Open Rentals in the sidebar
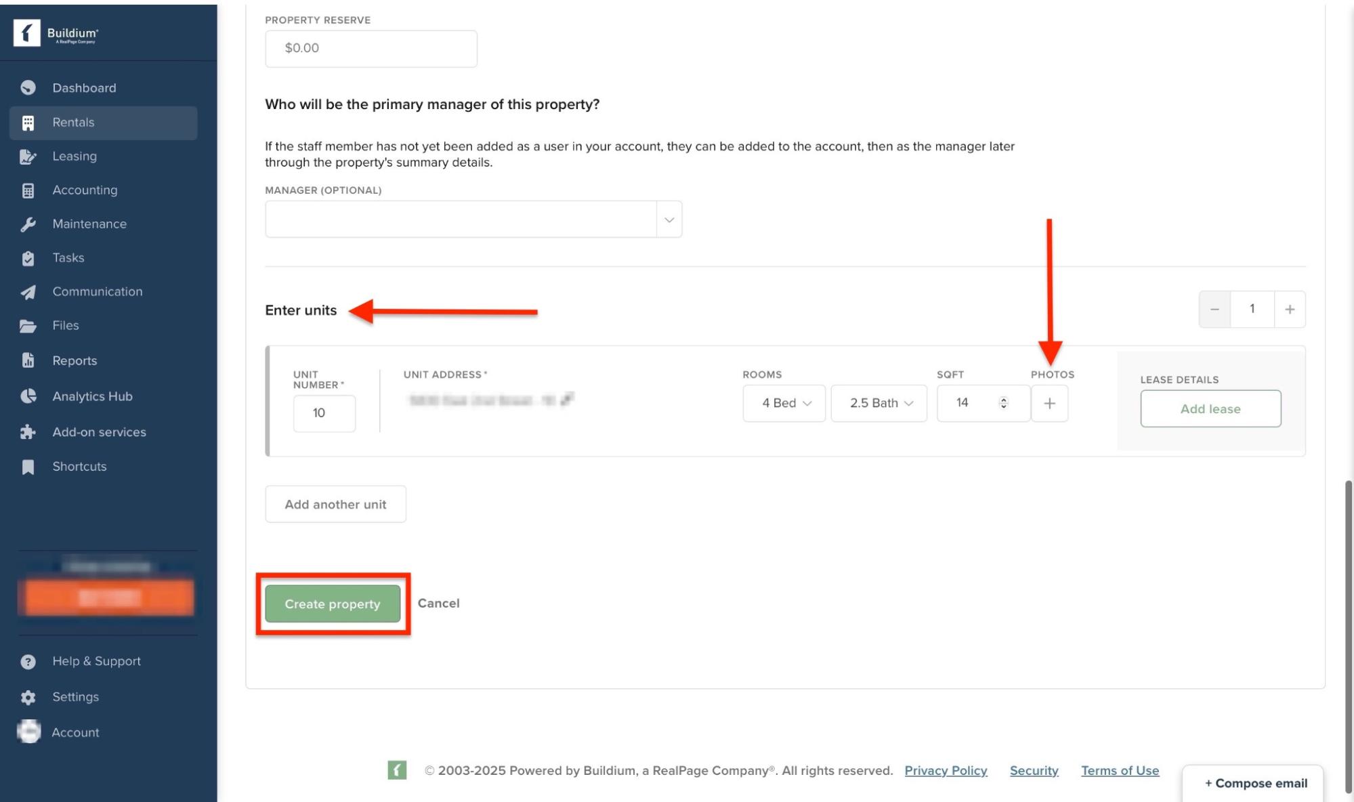This screenshot has width=1354, height=802. click(x=73, y=123)
